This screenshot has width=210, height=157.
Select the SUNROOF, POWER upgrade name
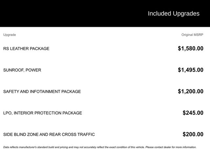tap(22, 70)
